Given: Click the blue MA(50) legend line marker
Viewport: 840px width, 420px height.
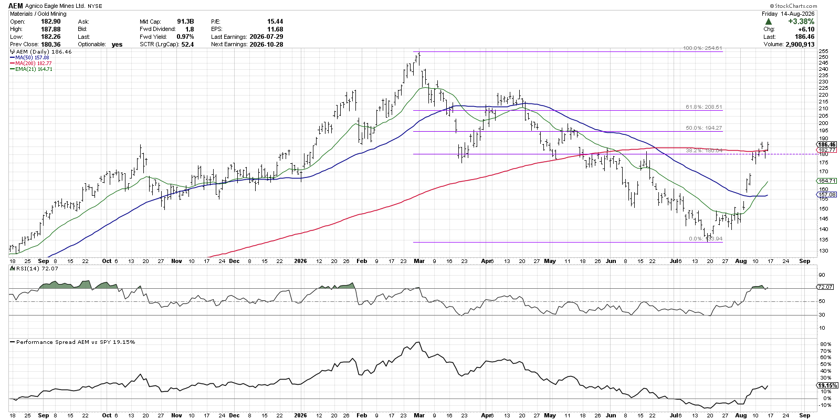Looking at the screenshot, I should point(12,58).
